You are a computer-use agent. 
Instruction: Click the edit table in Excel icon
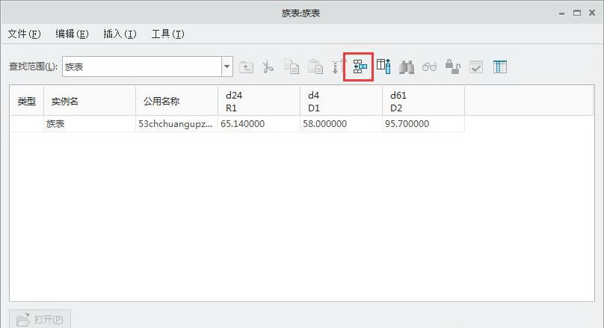[500, 67]
